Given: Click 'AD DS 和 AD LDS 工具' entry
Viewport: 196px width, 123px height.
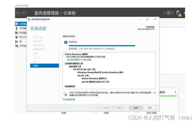Looking at the screenshot, I should (x=84, y=69).
